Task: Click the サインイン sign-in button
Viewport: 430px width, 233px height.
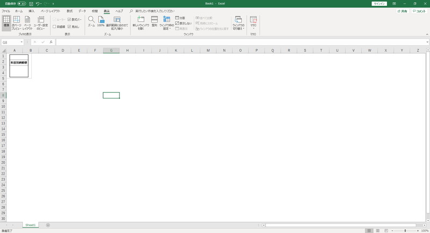Action: tap(379, 4)
